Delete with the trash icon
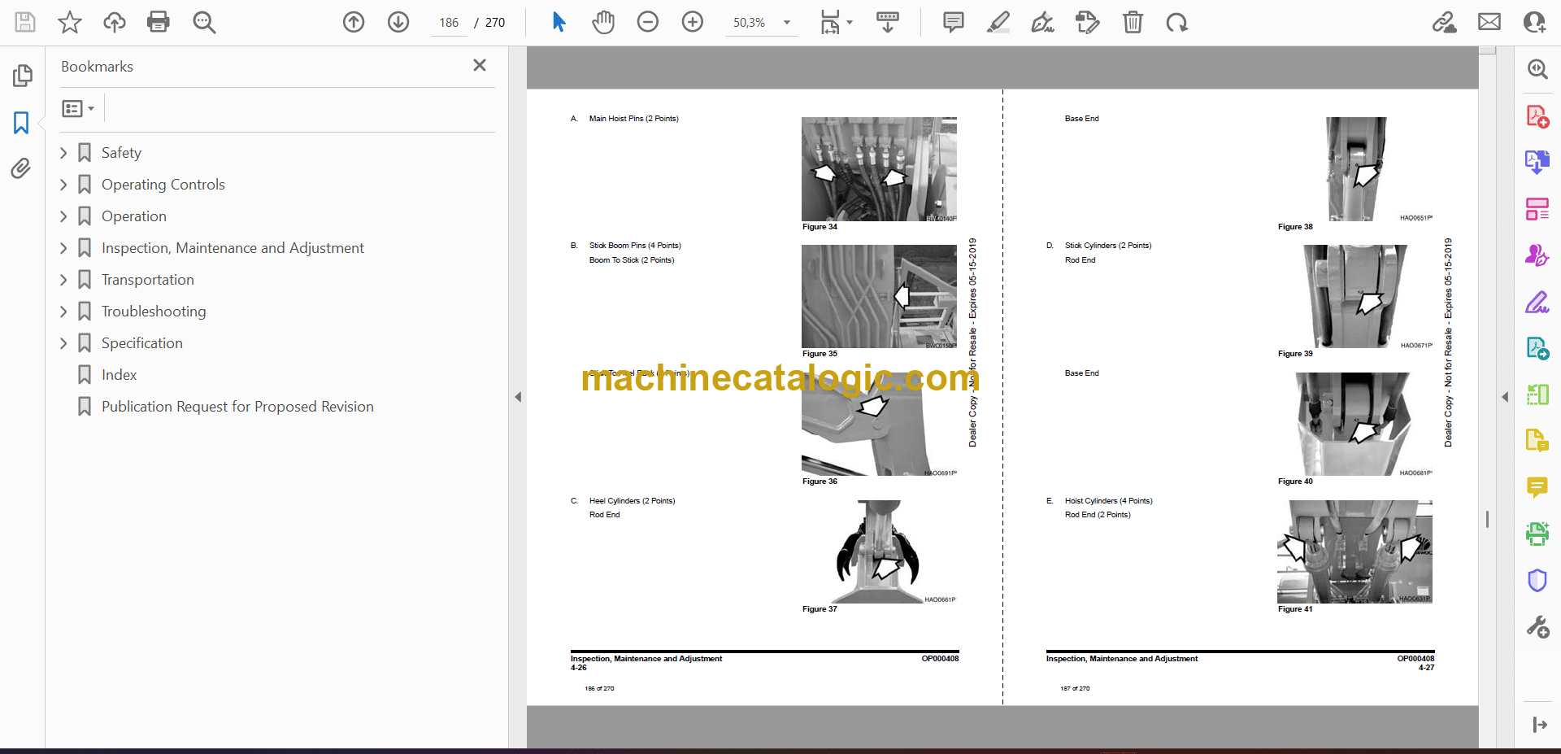 click(1133, 22)
